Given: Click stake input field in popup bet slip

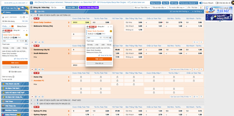Looking at the screenshot, I should [99, 38].
